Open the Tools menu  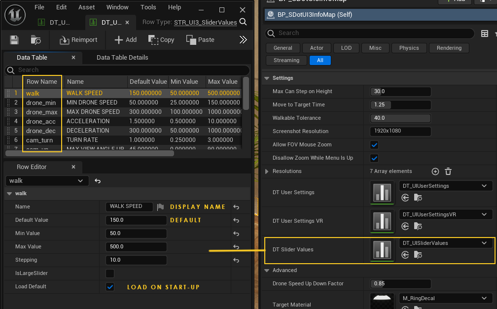point(148,7)
